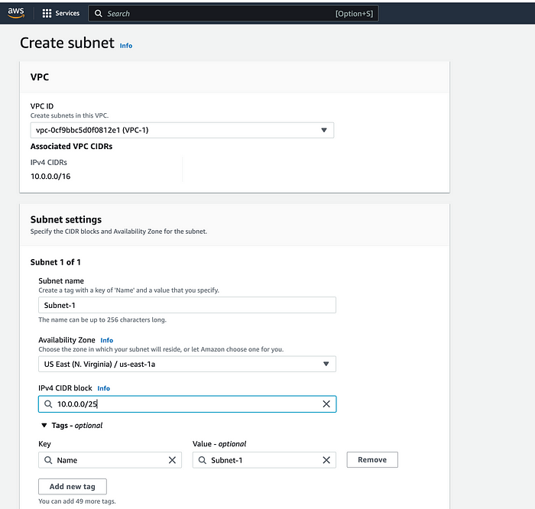Screen dimensions: 535x509
Task: Open Info link beside Availability Zone
Action: (106, 340)
